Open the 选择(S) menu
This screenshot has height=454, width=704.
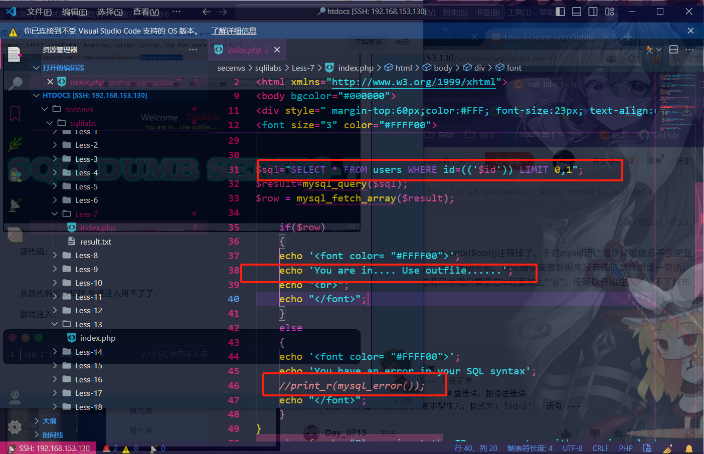[110, 12]
